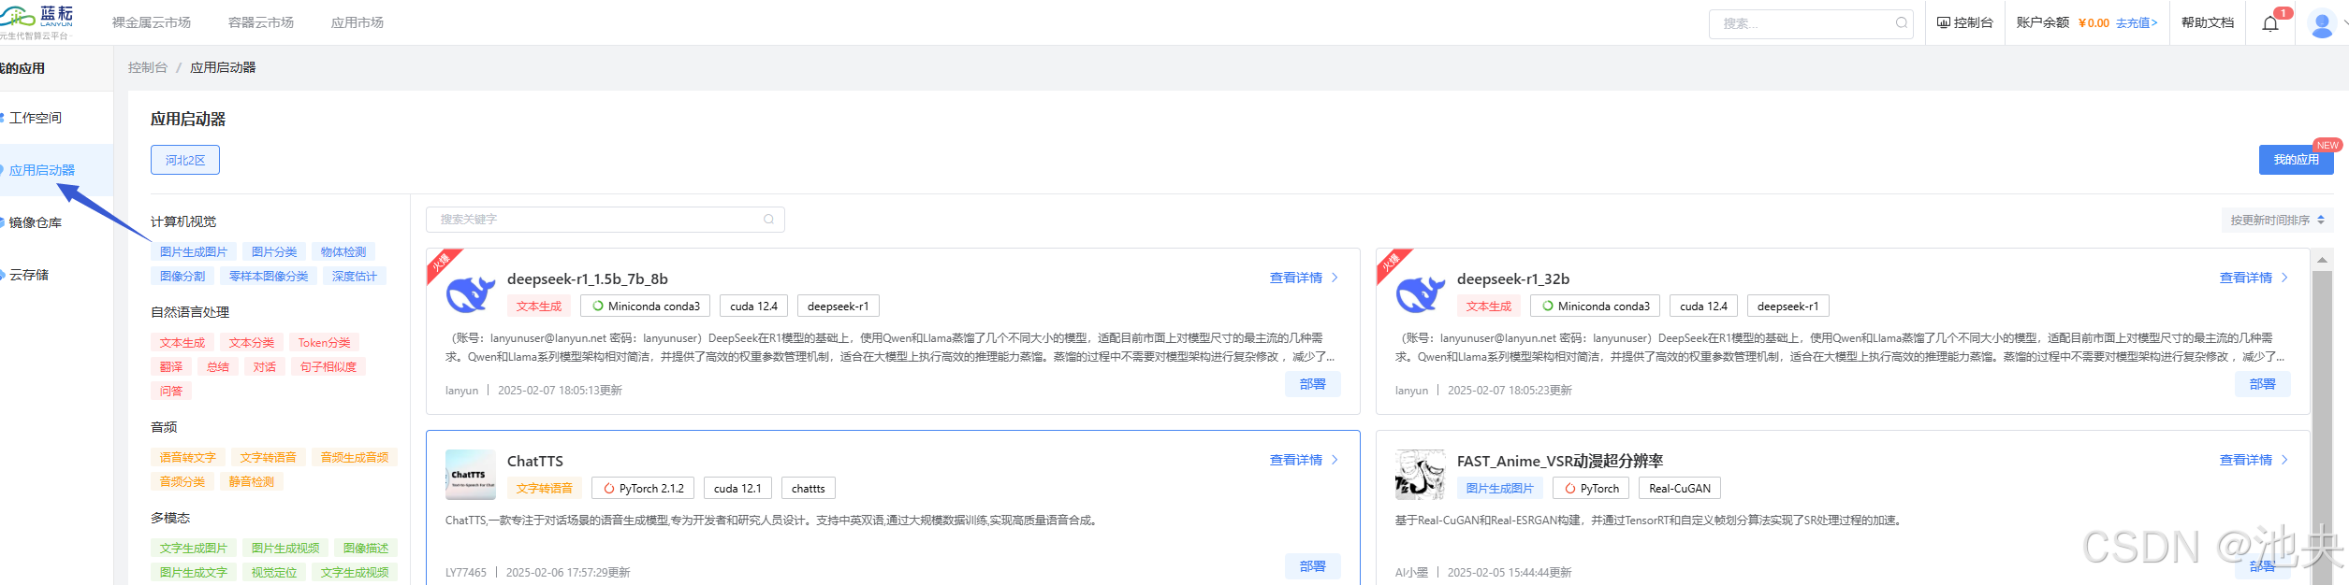The width and height of the screenshot is (2349, 585).
Task: Filter by 物体检测 tag
Action: coord(343,252)
